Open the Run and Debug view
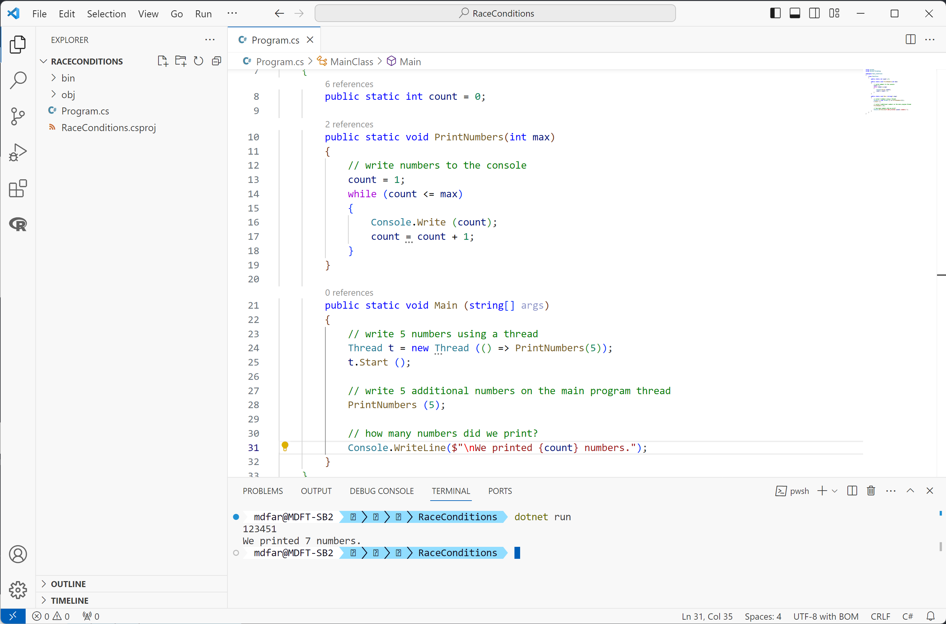Viewport: 946px width, 624px height. coord(18,152)
